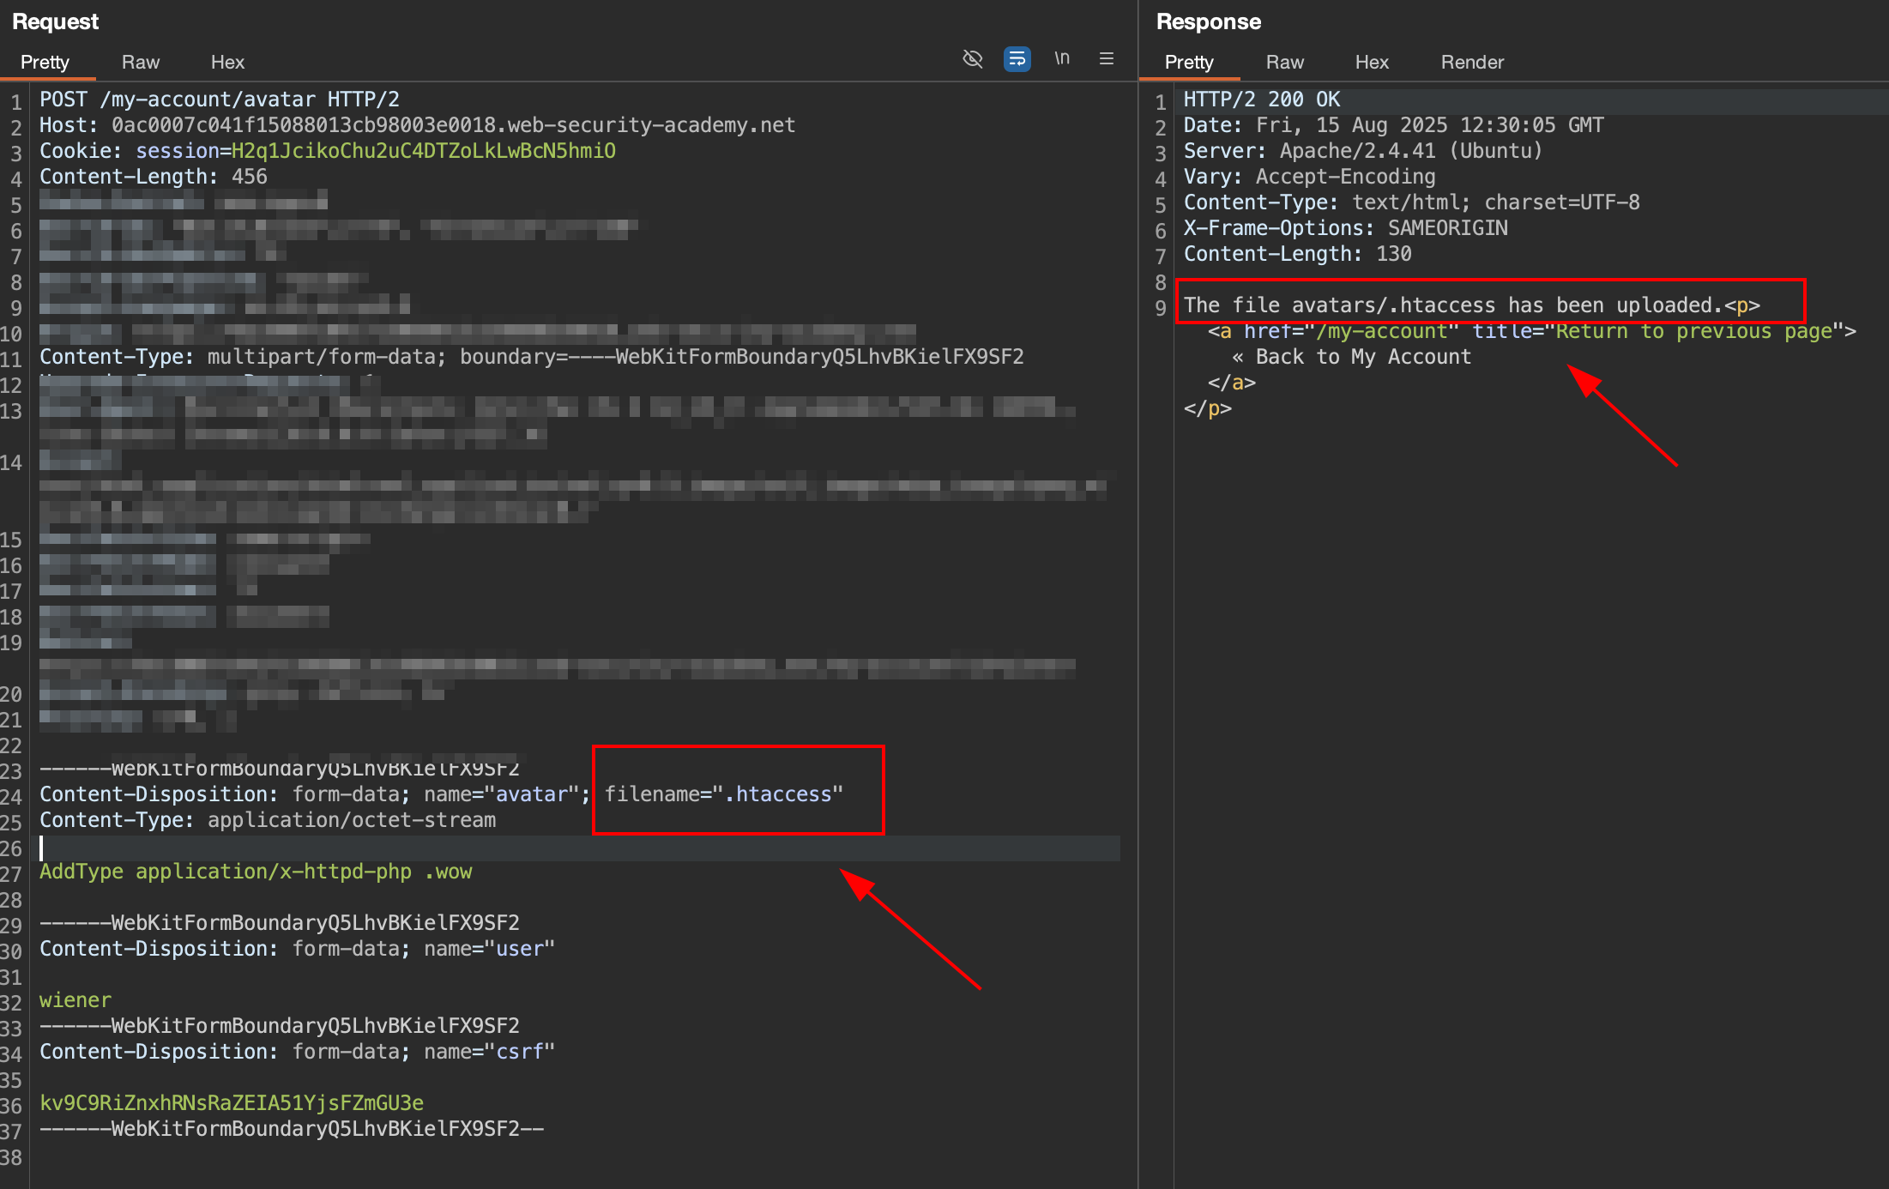Toggle hide non-printable characters eye icon
This screenshot has width=1889, height=1189.
coord(972,59)
